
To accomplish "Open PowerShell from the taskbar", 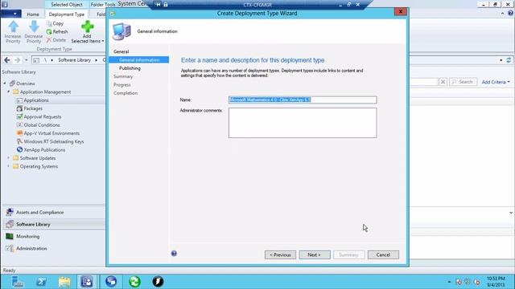I will 41,282.
